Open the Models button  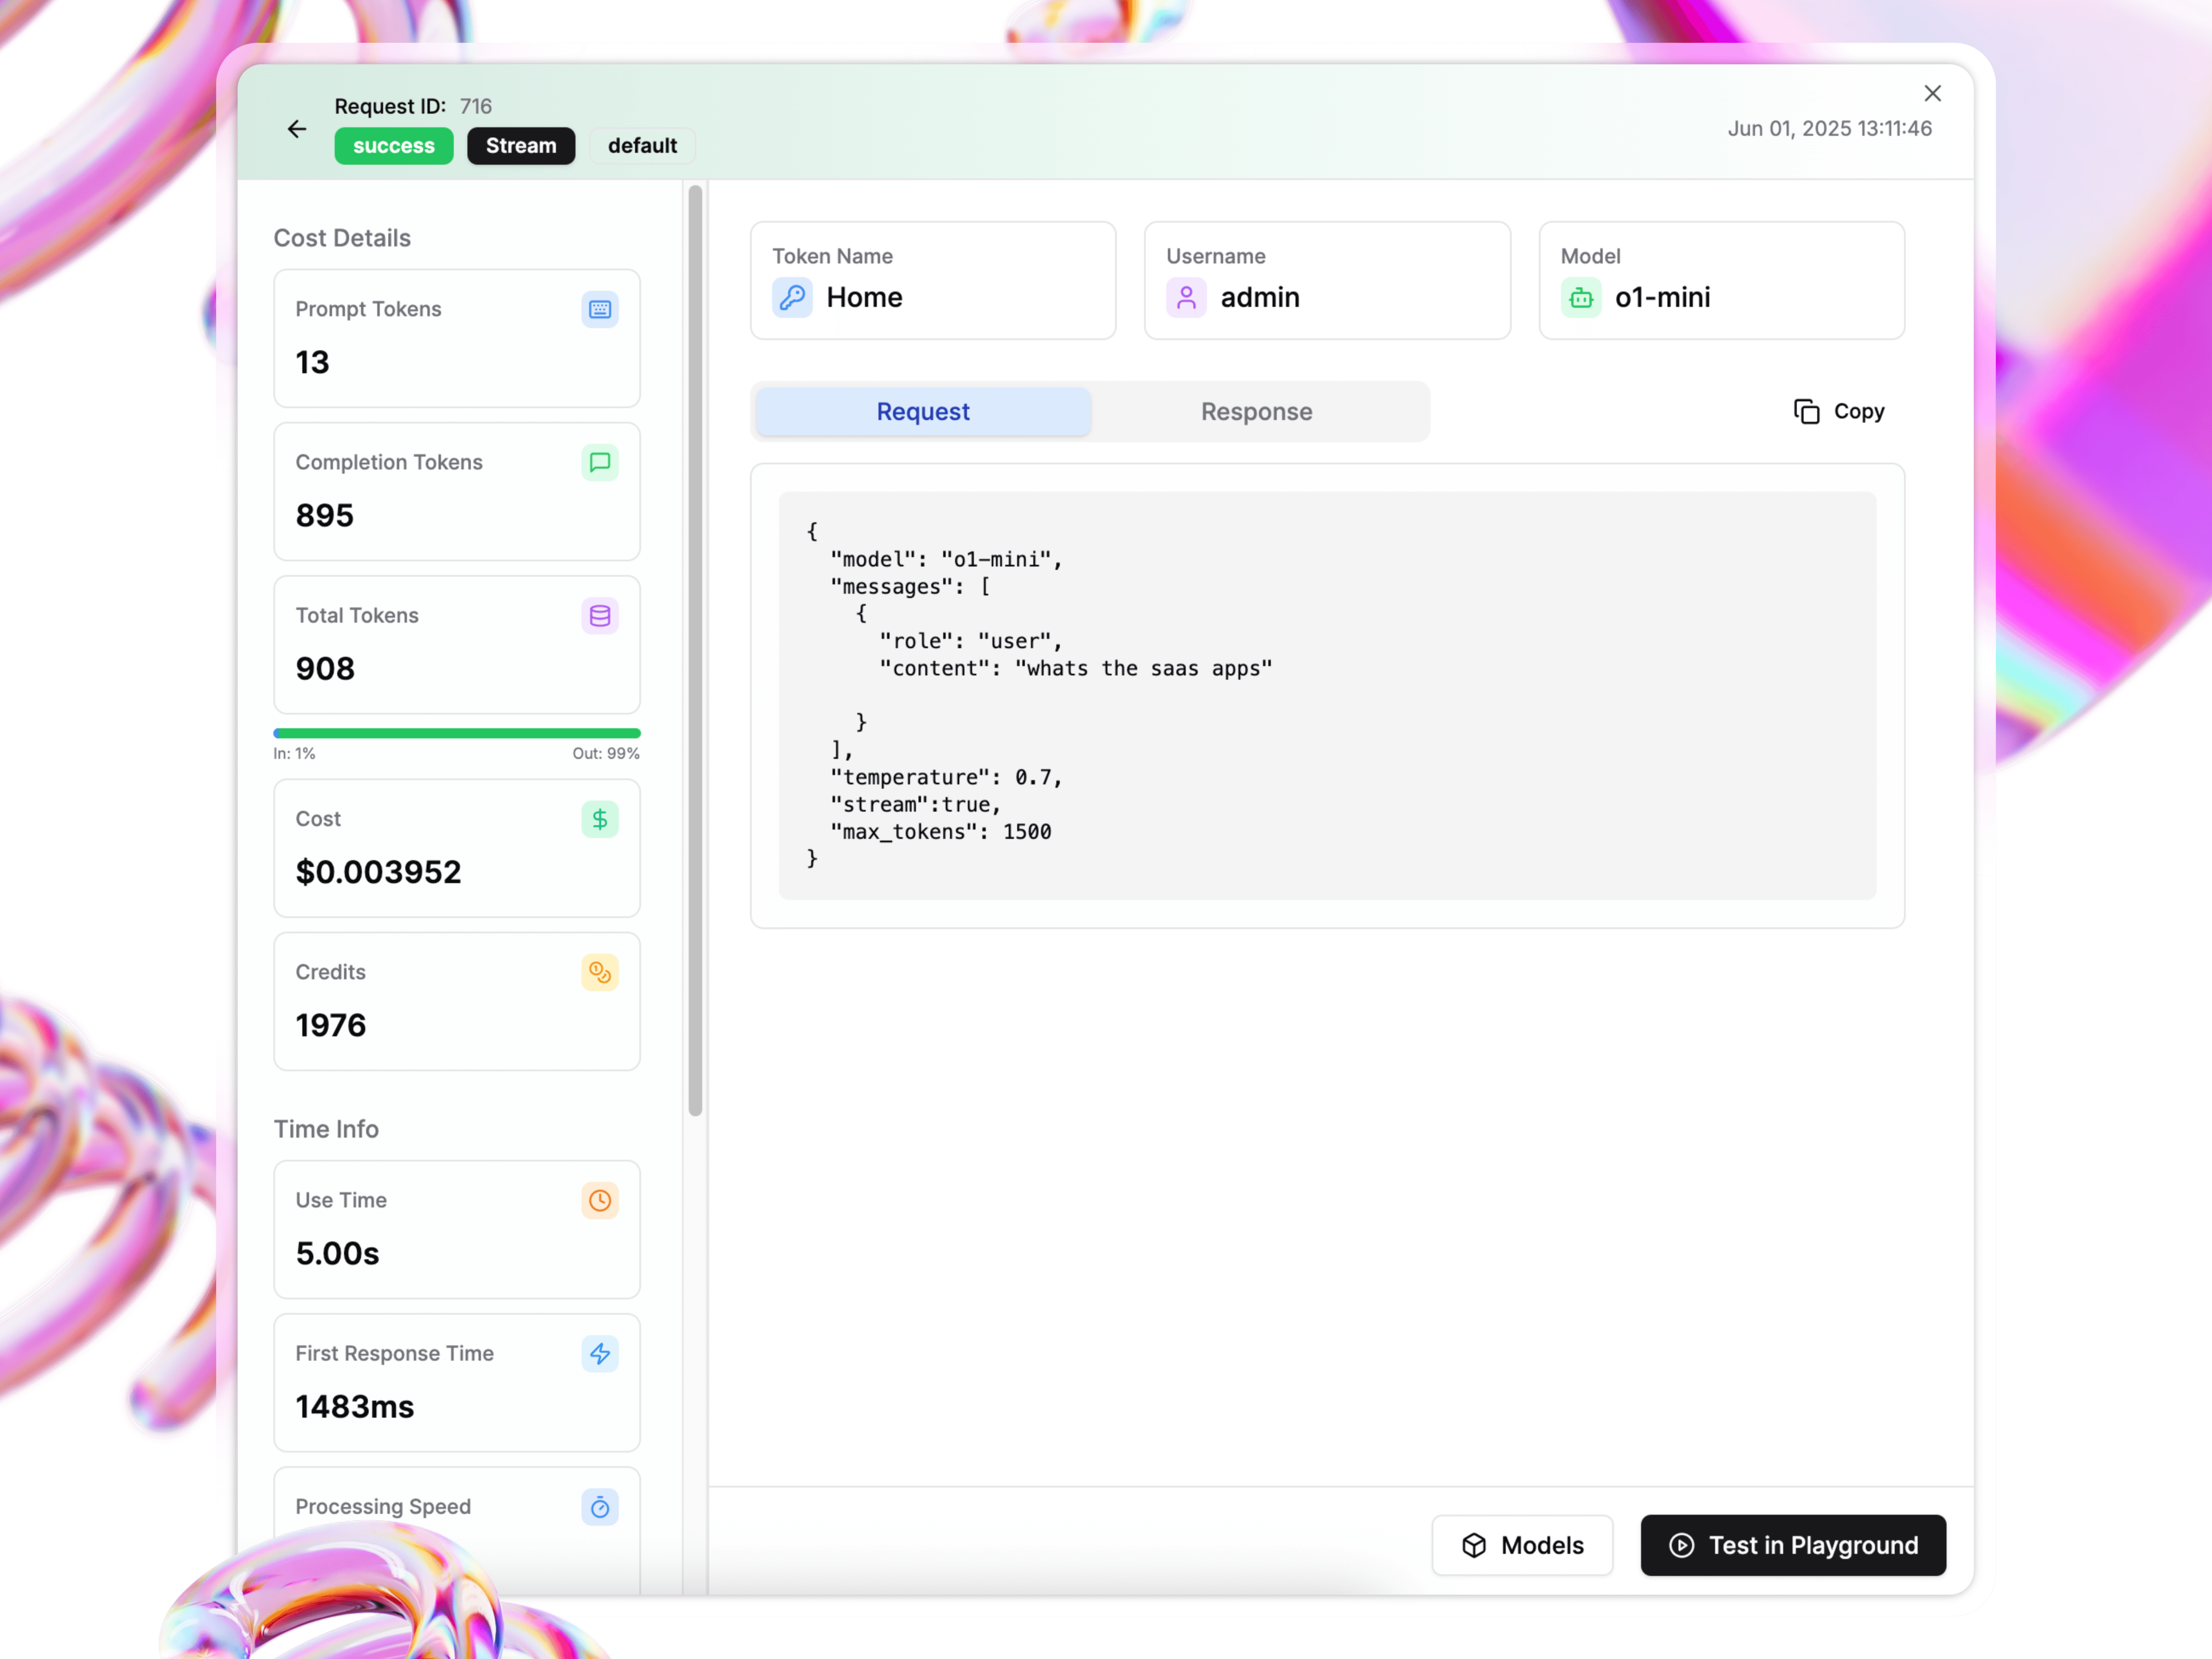1522,1545
